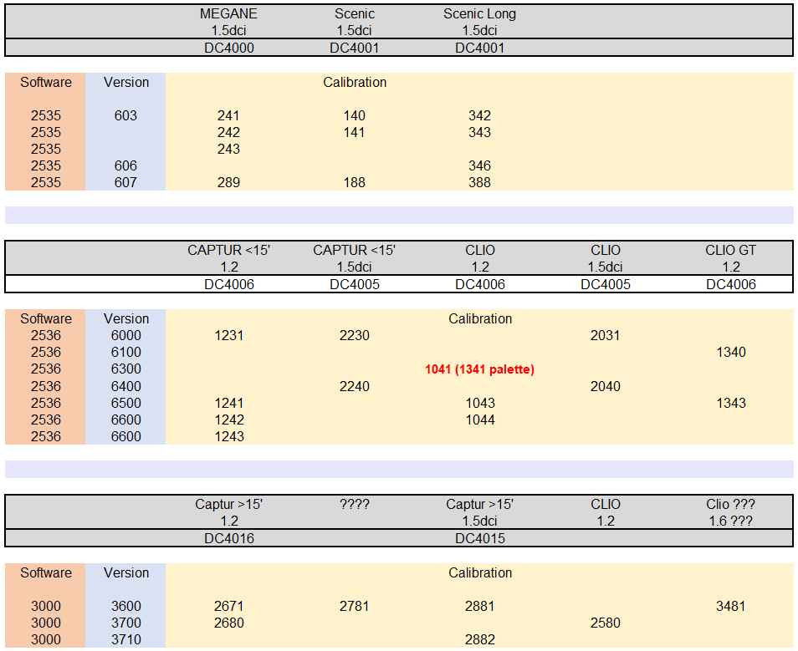Select the 'CLIO GT' column header
Screen dimensions: 798x651
pos(731,250)
